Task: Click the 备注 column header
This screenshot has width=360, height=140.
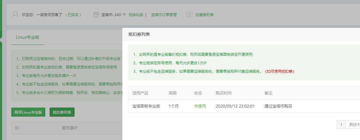Action: pyautogui.click(x=268, y=93)
